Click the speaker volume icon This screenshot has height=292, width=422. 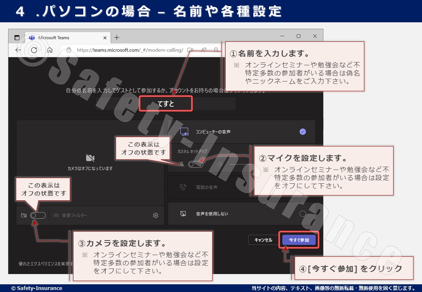pyautogui.click(x=220, y=164)
